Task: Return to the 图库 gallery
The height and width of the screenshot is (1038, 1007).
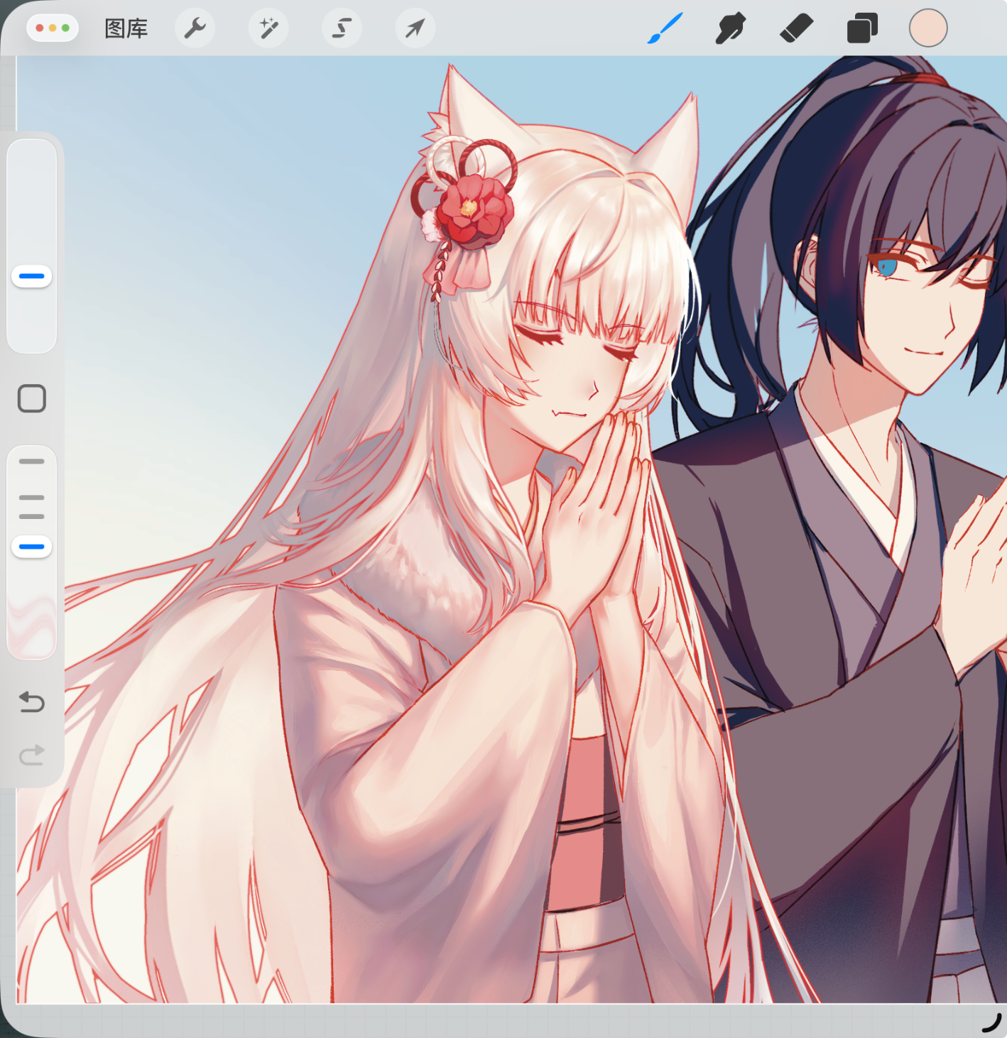Action: pyautogui.click(x=126, y=28)
